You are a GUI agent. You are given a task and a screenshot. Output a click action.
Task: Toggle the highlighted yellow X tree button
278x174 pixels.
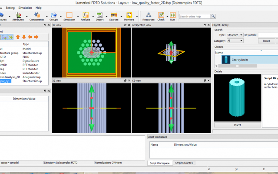[x=10, y=37]
